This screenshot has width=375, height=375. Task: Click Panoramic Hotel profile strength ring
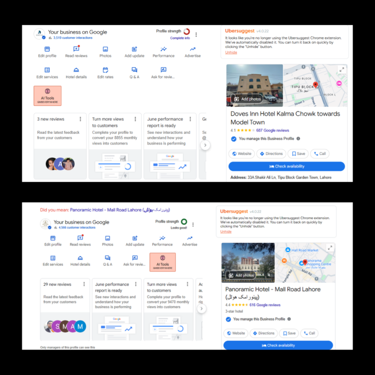184,222
